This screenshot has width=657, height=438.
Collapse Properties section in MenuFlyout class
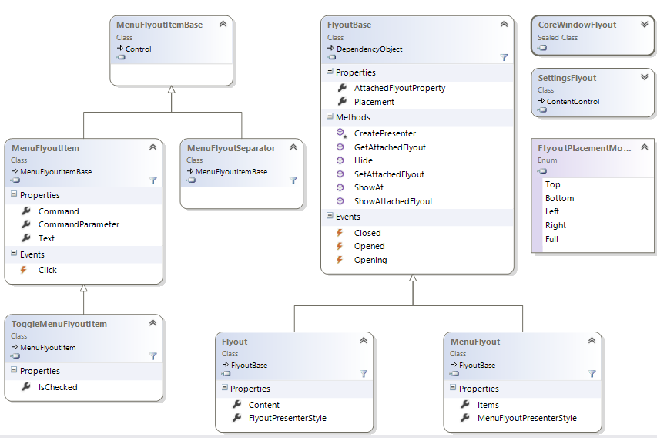coord(453,388)
